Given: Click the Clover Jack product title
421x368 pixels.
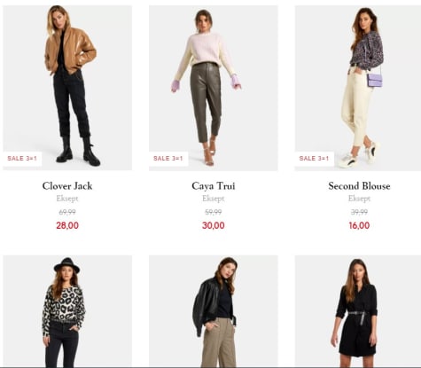Looking at the screenshot, I should (67, 186).
